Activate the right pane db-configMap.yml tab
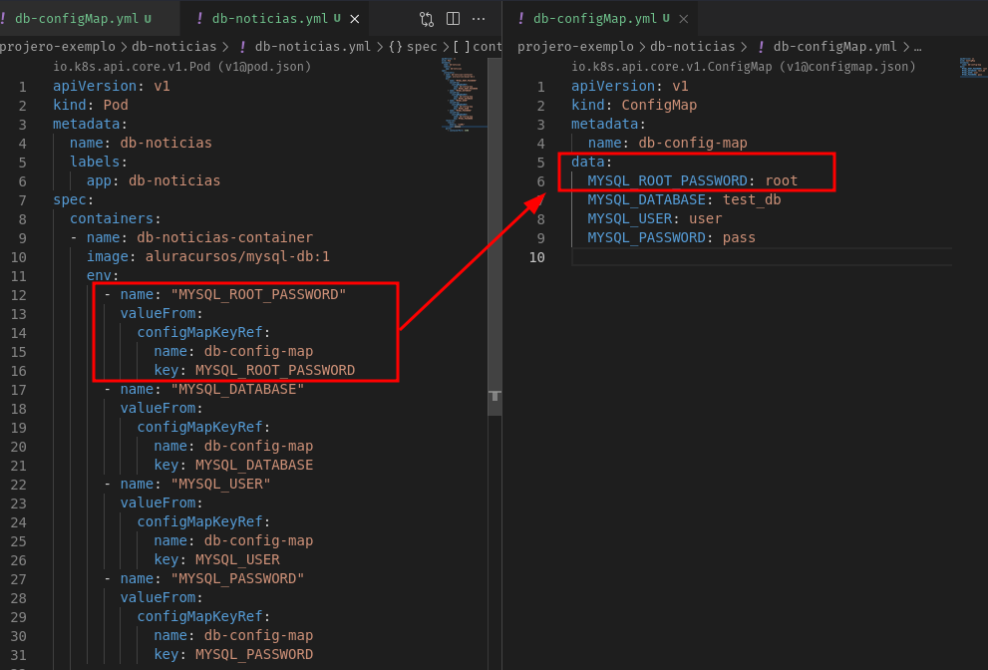Image resolution: width=988 pixels, height=670 pixels. pyautogui.click(x=594, y=19)
